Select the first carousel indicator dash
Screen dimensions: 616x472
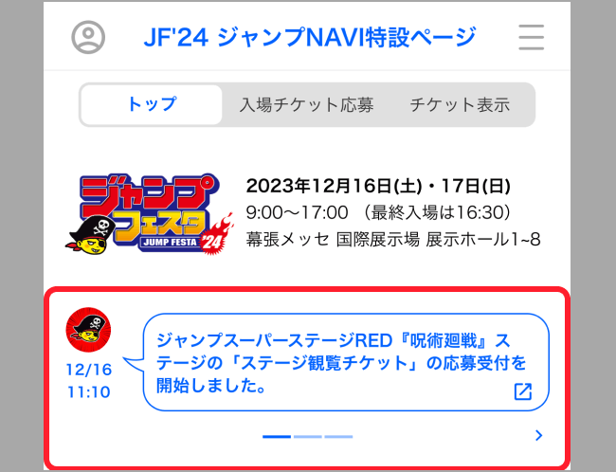(277, 437)
